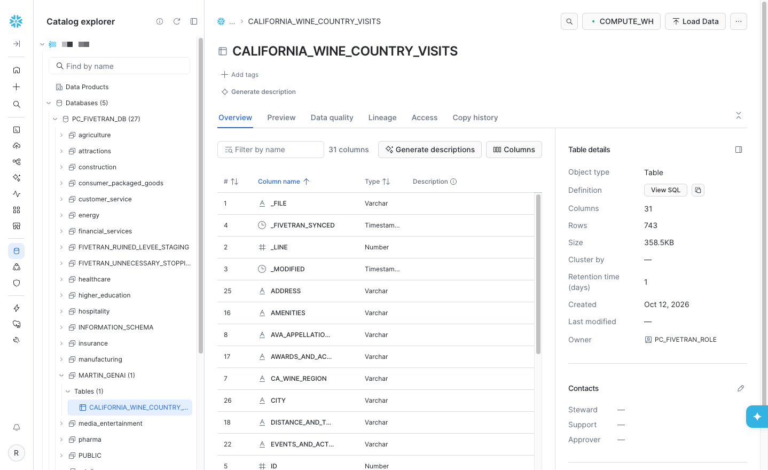Click the Load Data button

(x=695, y=21)
